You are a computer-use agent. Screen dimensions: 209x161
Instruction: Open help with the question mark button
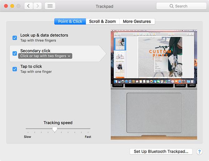199,152
